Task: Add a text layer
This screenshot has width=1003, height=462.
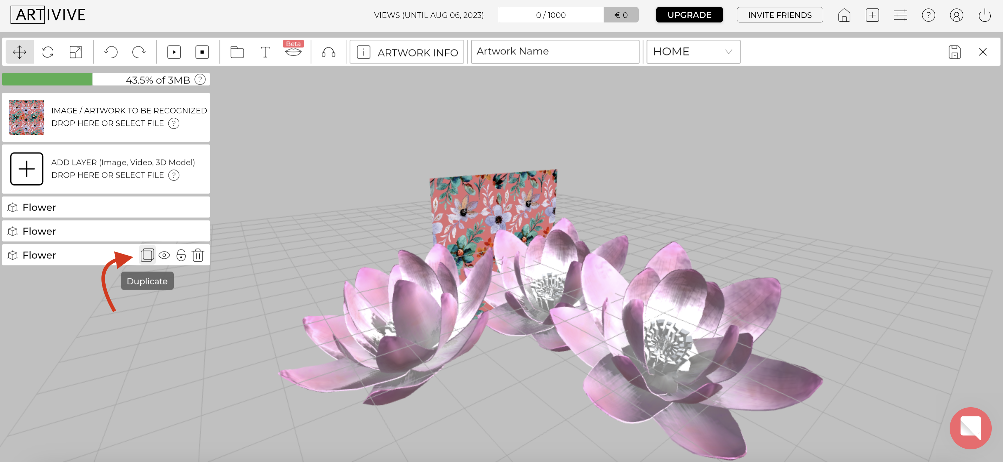Action: coord(265,52)
